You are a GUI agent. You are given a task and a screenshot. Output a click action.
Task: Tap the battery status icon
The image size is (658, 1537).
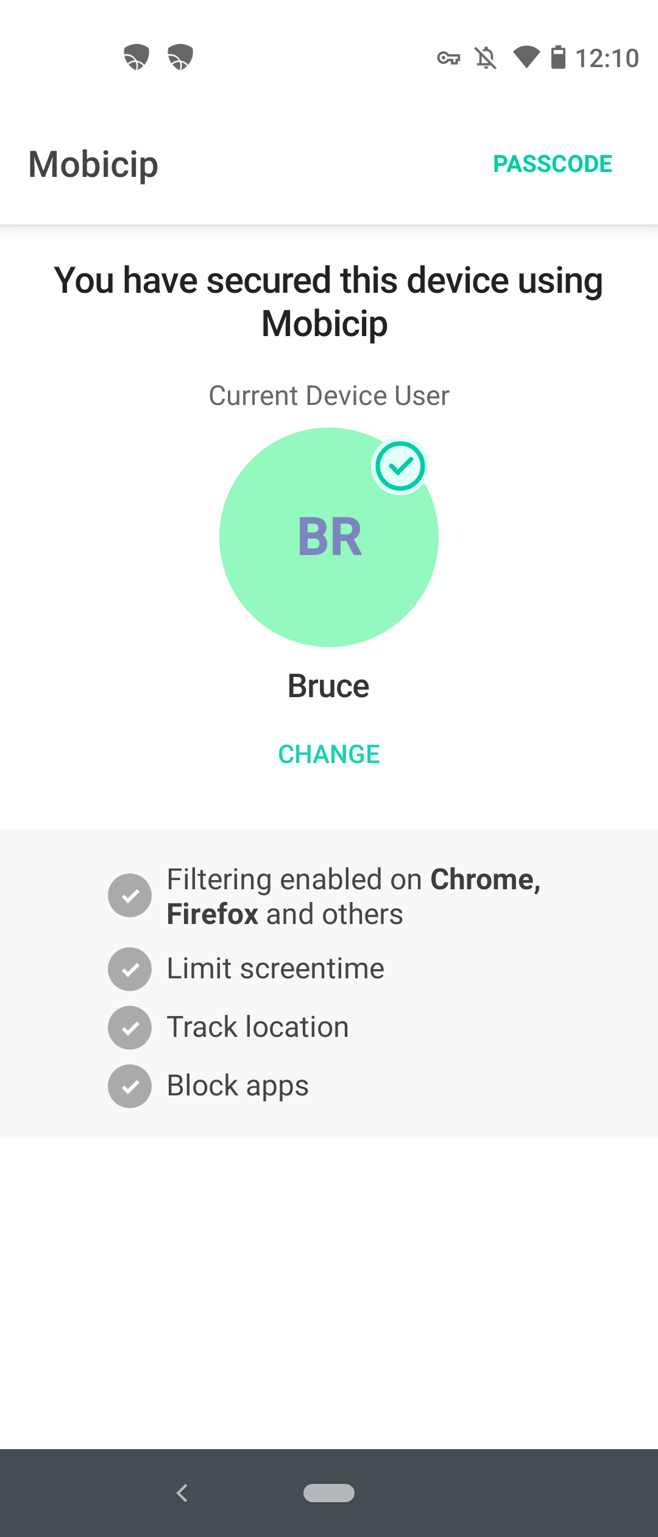(558, 57)
